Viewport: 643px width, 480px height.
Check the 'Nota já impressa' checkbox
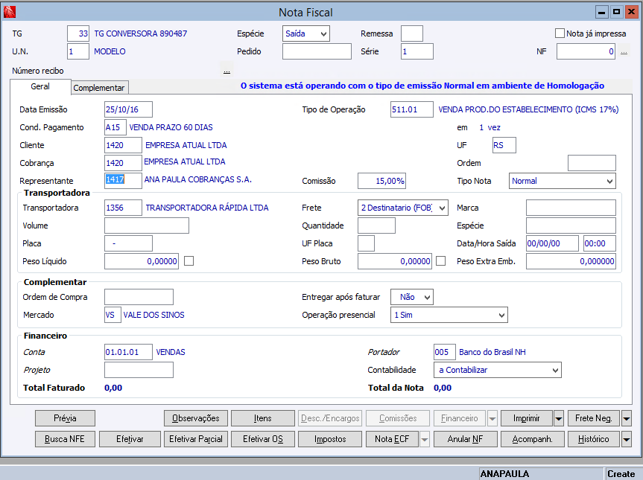click(560, 33)
